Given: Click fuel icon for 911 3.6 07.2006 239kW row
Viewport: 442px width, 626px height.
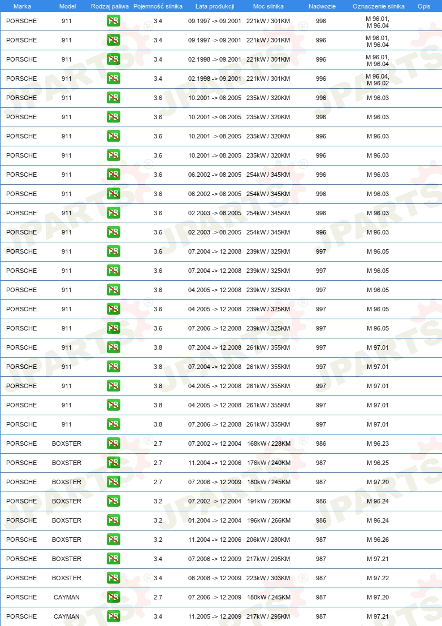Looking at the screenshot, I should click(x=114, y=328).
